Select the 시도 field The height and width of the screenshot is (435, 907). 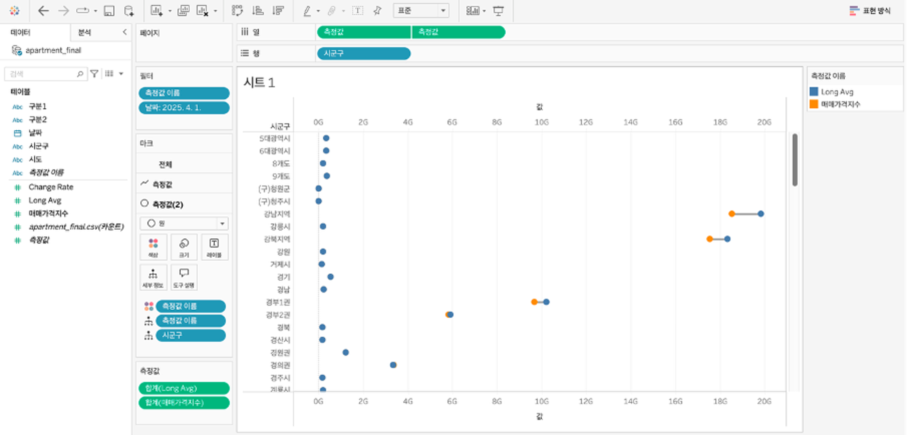35,159
